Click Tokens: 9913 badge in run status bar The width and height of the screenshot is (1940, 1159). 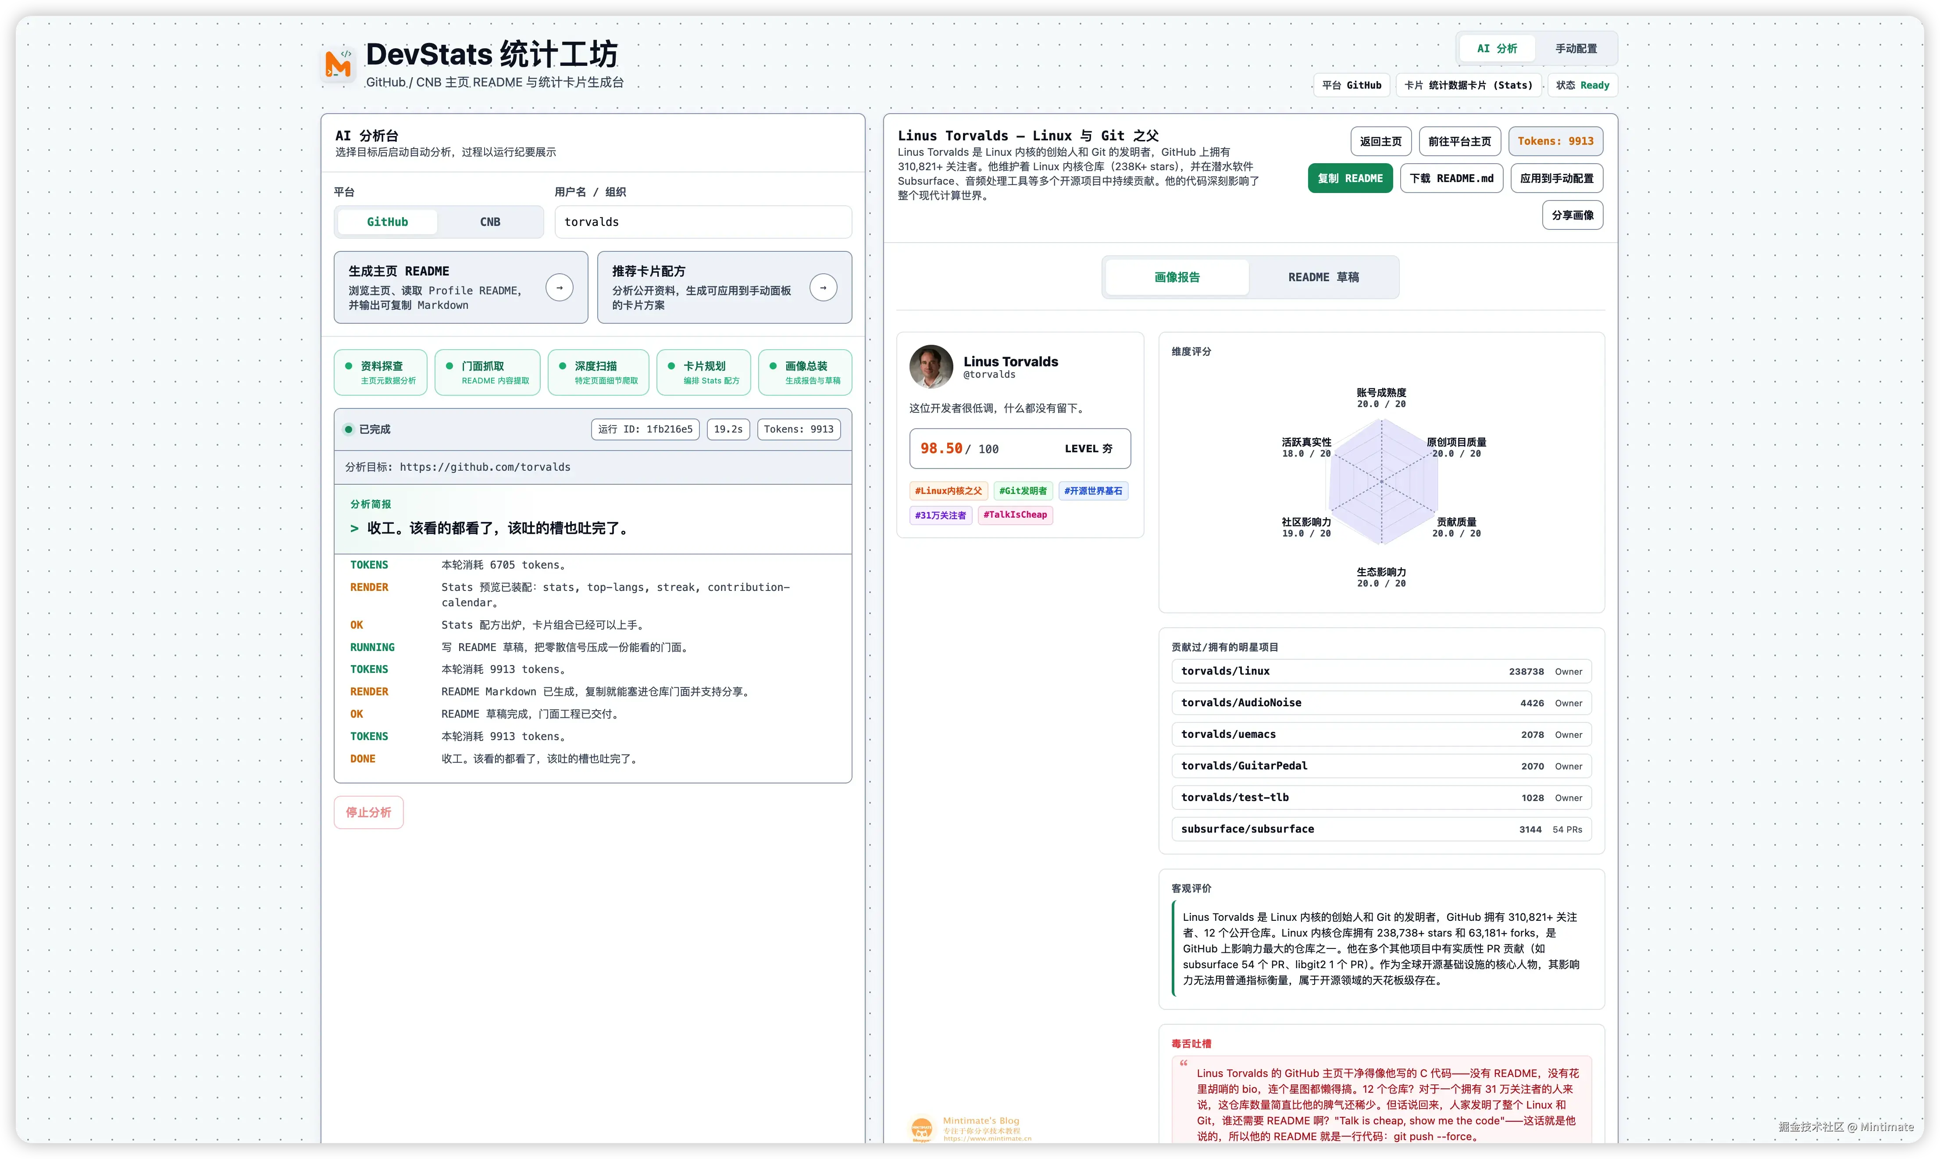click(x=798, y=429)
